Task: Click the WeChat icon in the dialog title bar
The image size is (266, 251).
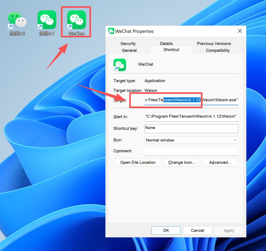Action: point(111,31)
